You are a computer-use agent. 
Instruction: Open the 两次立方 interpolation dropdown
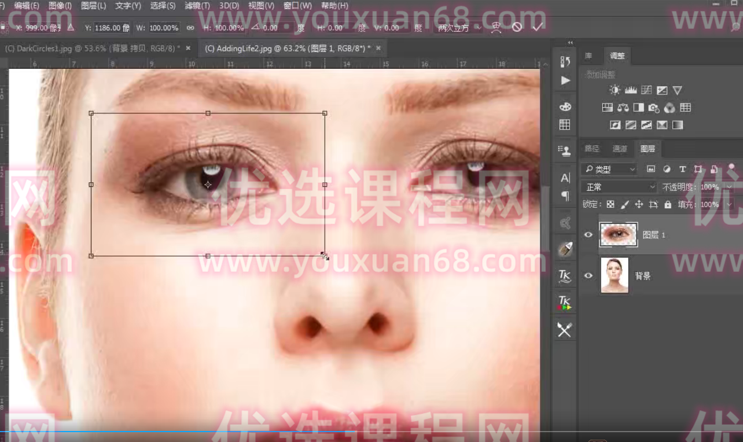click(459, 28)
